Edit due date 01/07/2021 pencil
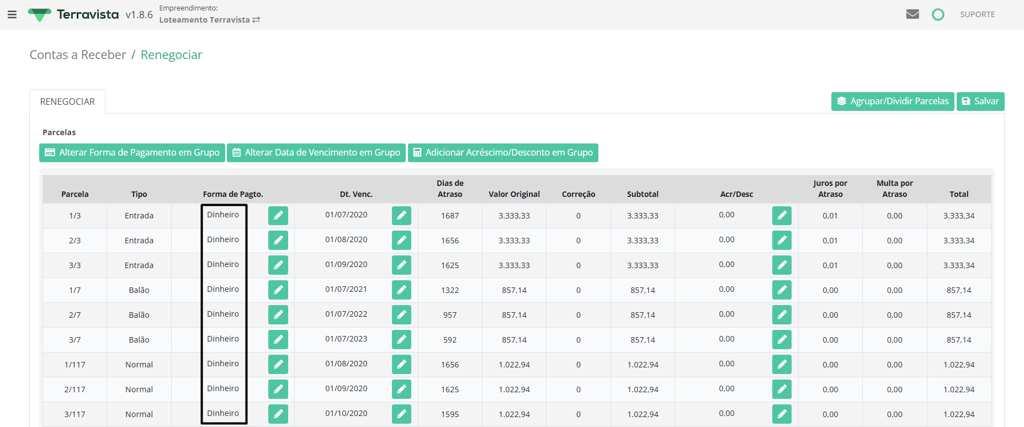 click(x=401, y=290)
